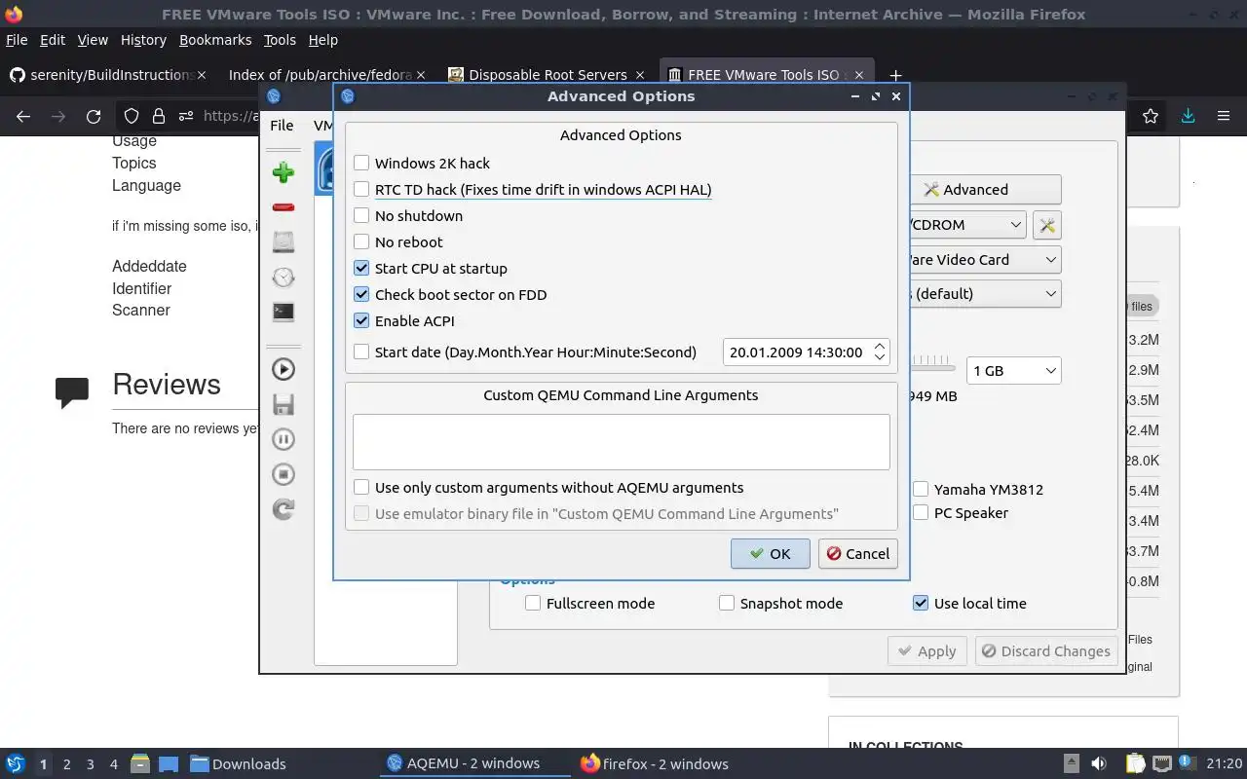Click the reset VM arrow icon
1247x779 pixels.
[x=283, y=509]
